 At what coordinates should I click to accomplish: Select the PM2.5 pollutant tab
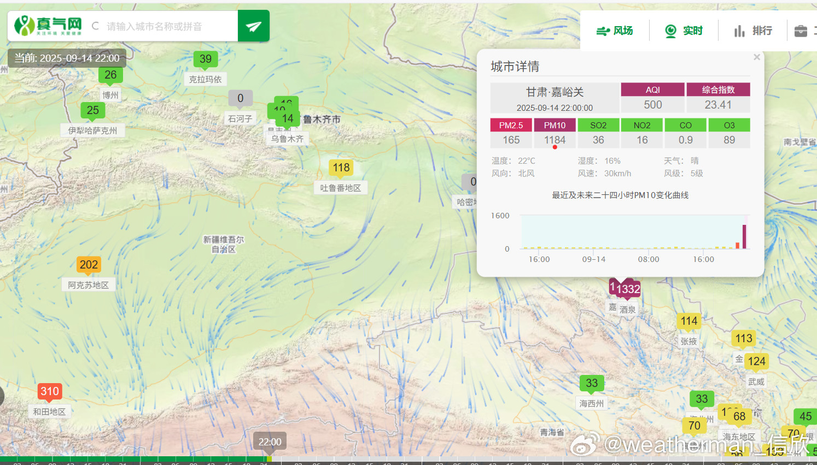point(511,125)
